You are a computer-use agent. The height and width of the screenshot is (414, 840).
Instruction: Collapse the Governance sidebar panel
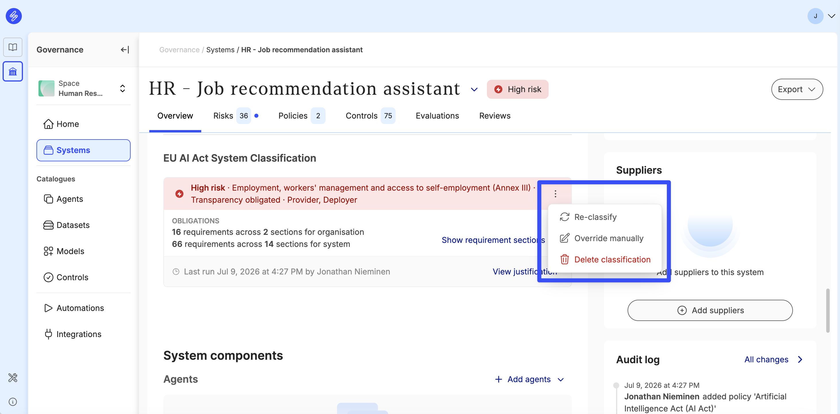click(125, 50)
